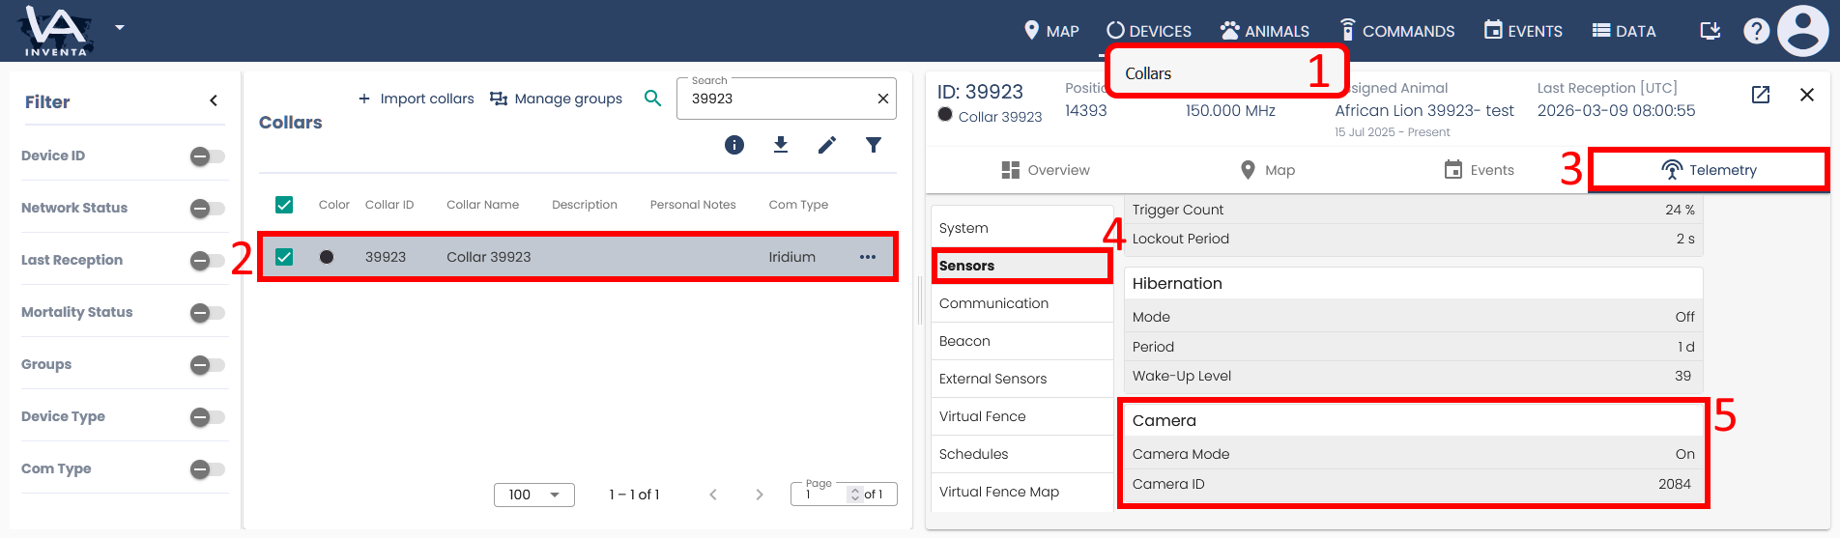
Task: Expand dropdown arrow beside Inventa logo
Action: click(120, 27)
